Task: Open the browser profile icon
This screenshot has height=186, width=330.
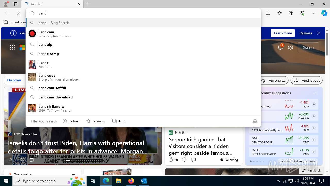Action: 5,4
